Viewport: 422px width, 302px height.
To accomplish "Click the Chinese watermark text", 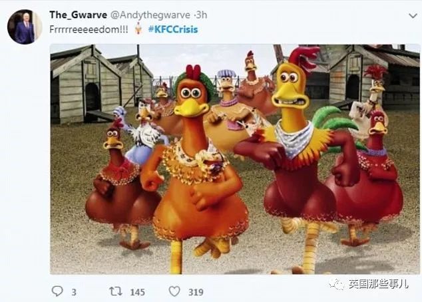I will click(378, 284).
